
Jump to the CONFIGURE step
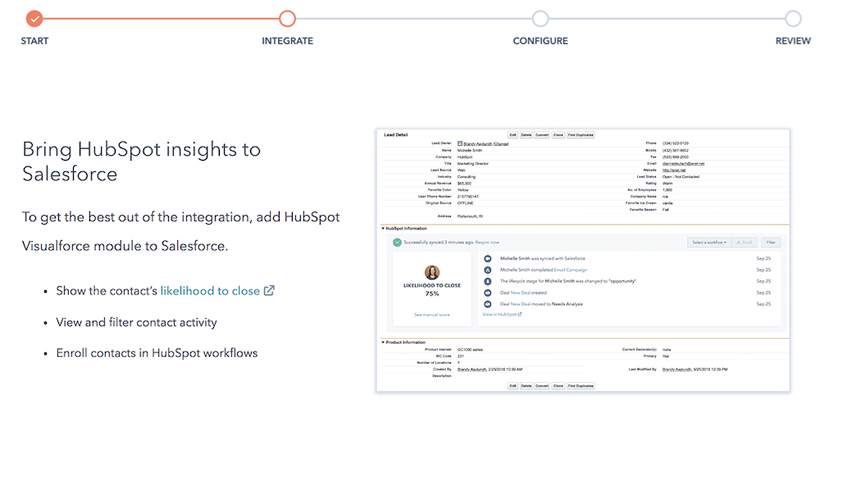(540, 18)
